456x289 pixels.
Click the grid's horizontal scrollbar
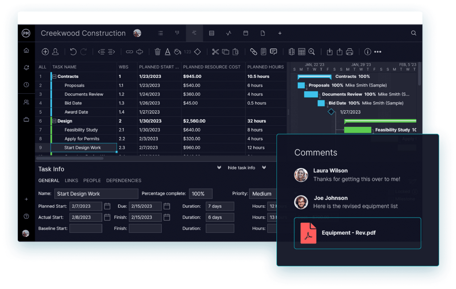click(x=70, y=158)
